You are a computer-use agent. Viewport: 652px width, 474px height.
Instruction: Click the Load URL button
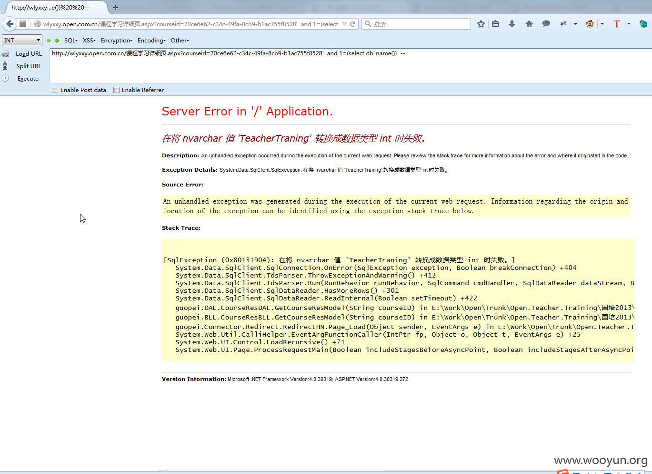(29, 54)
